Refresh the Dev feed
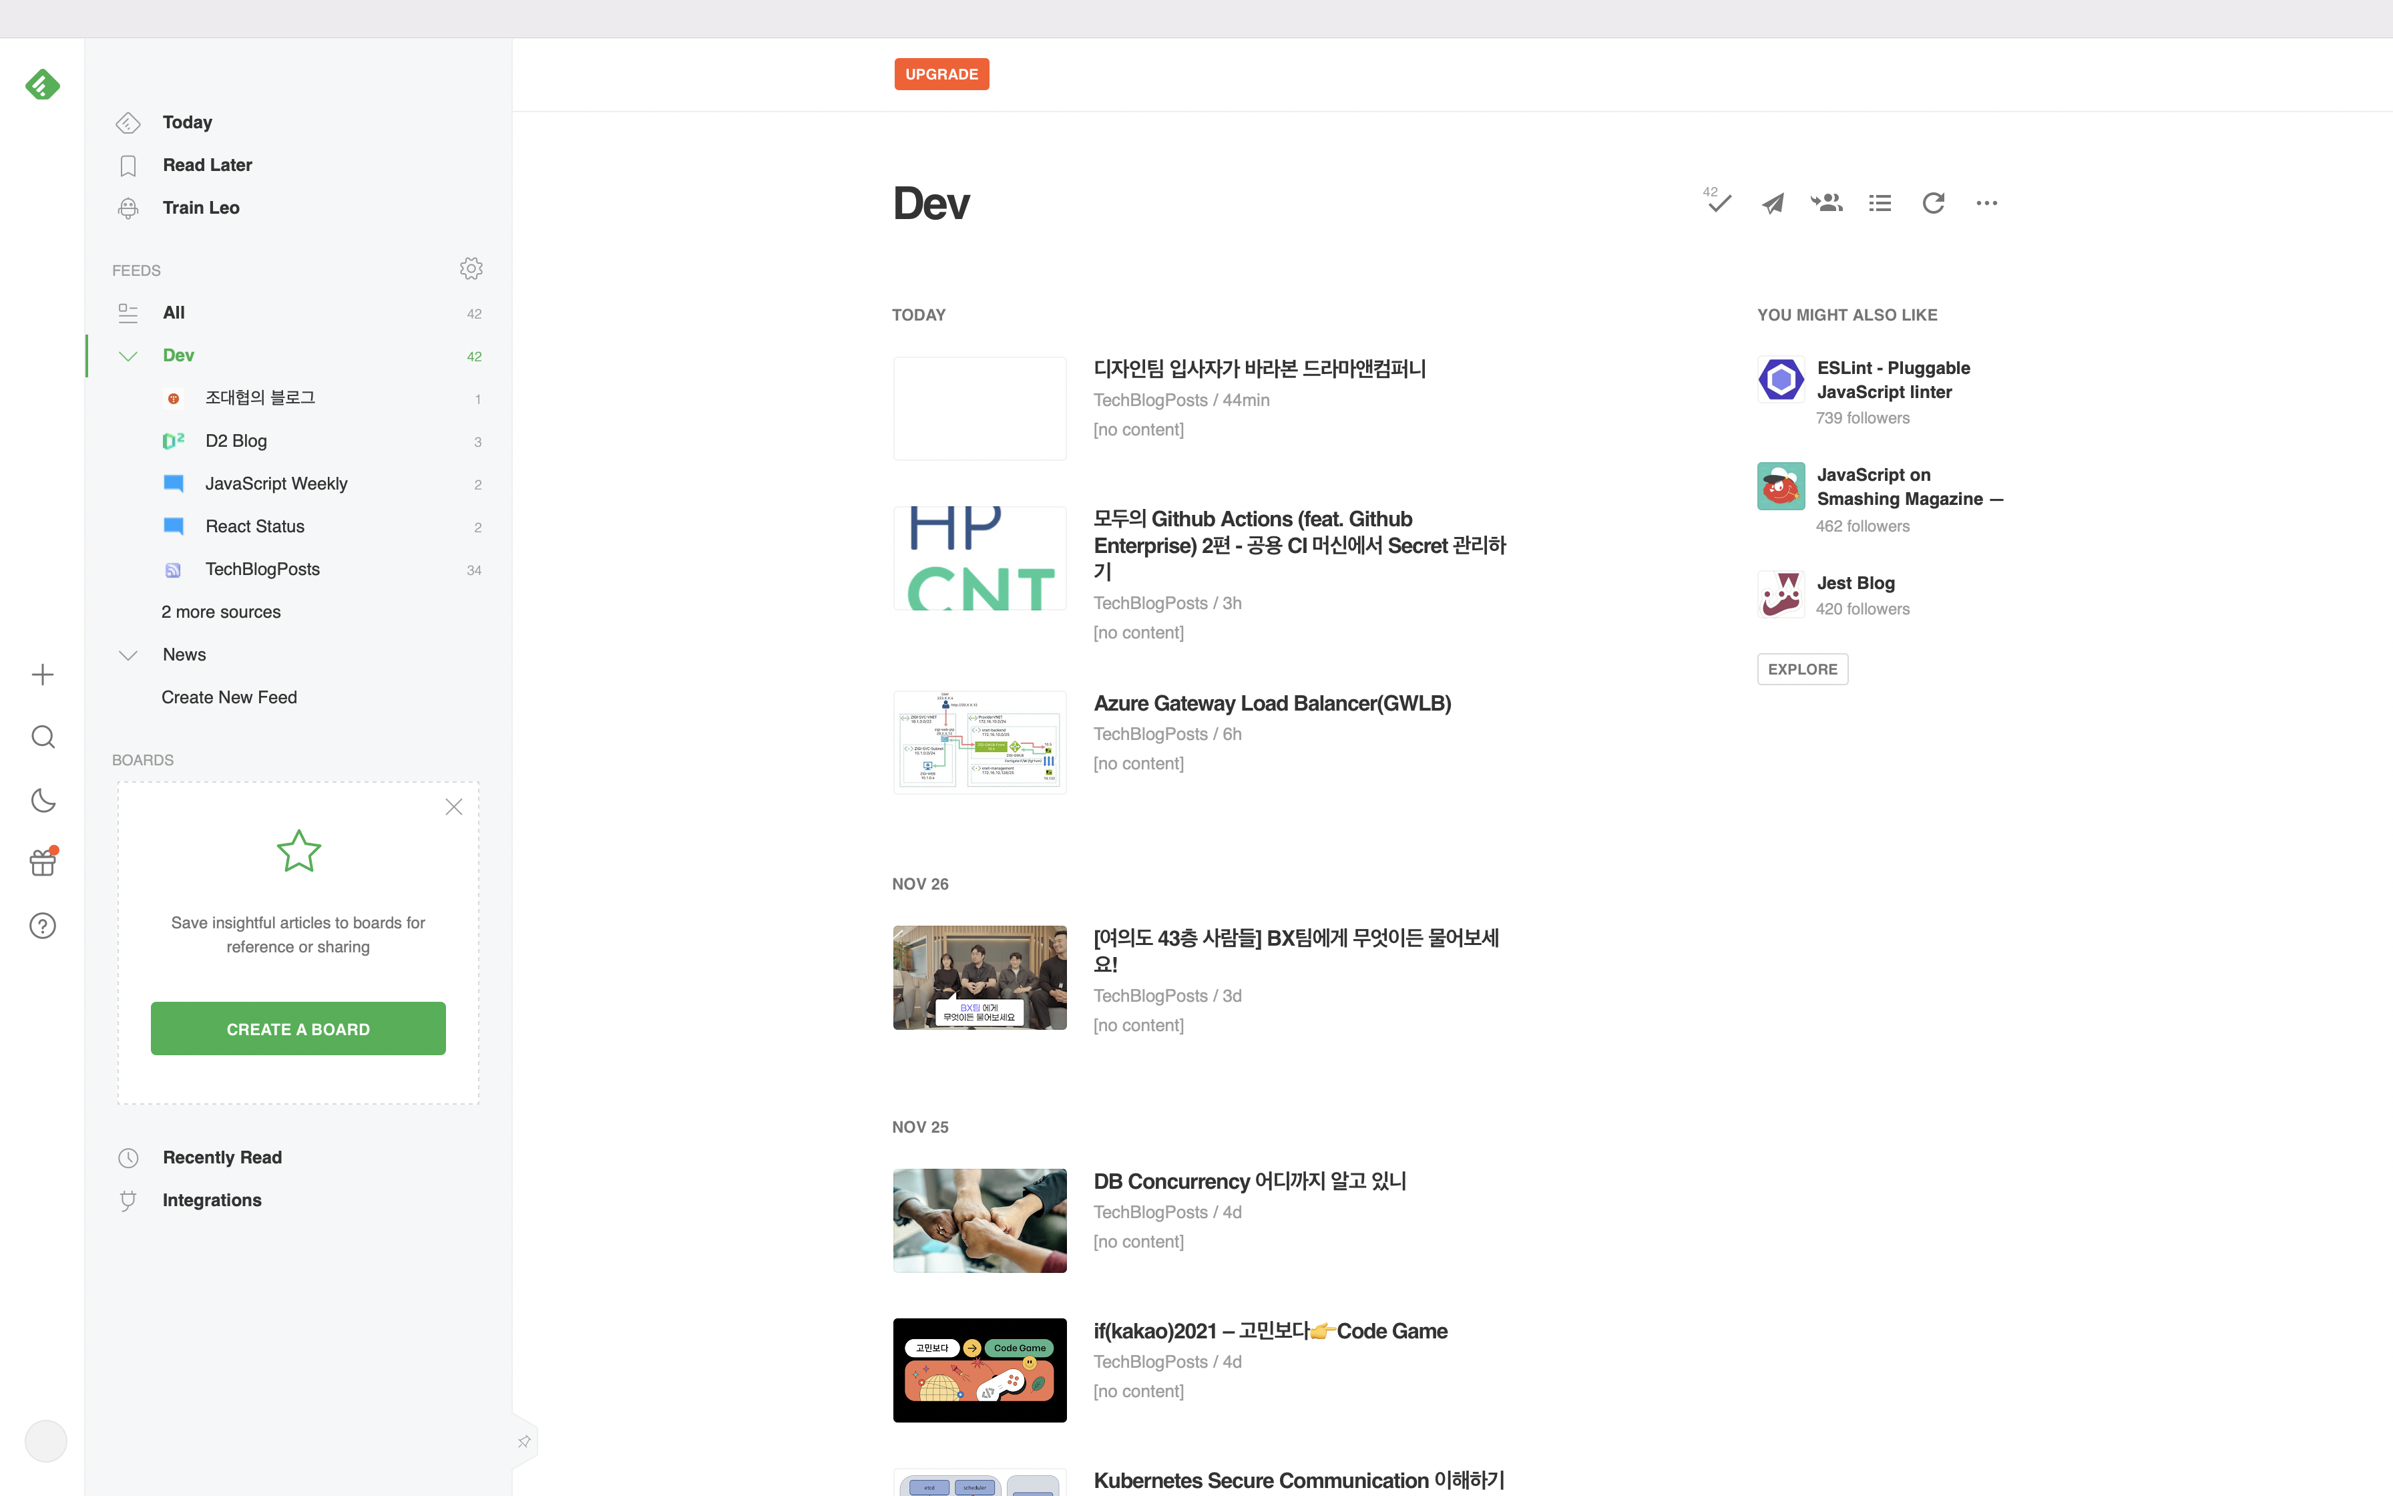The image size is (2393, 1496). tap(1933, 203)
